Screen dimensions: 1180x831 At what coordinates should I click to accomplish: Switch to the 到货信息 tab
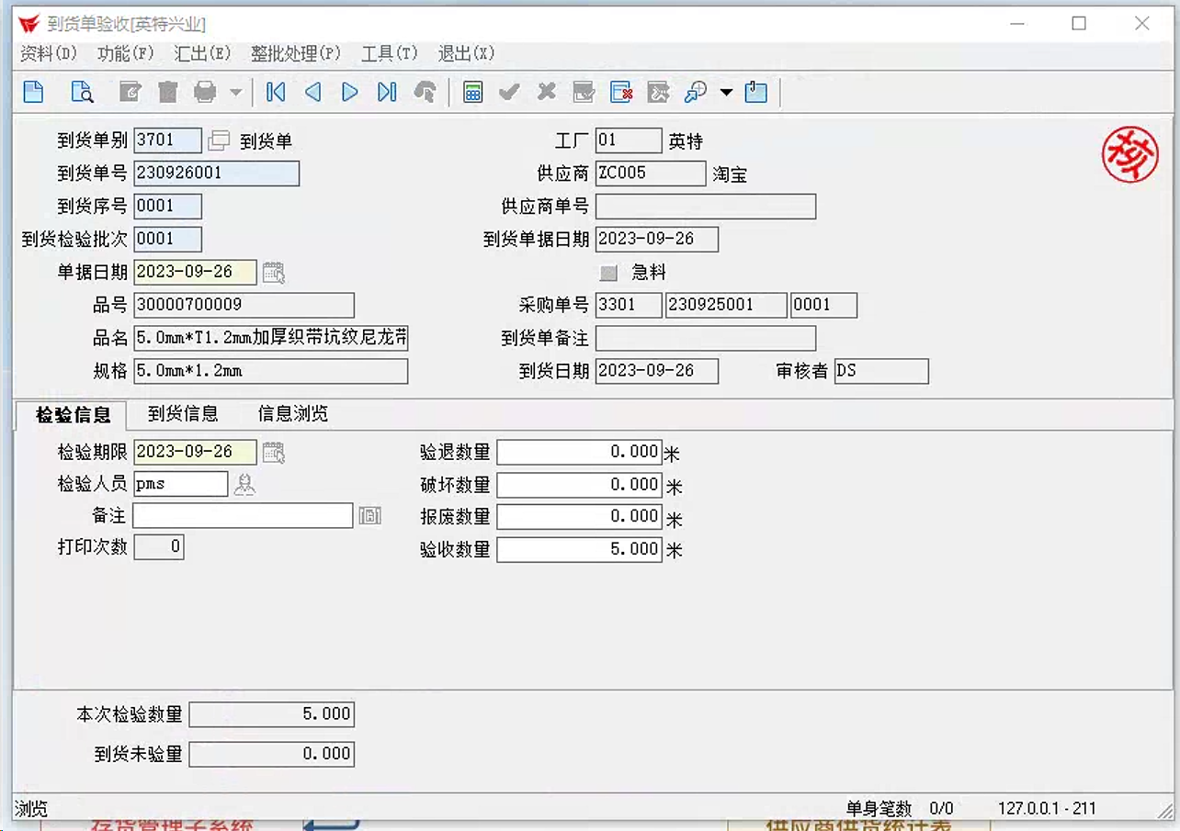[x=183, y=414]
